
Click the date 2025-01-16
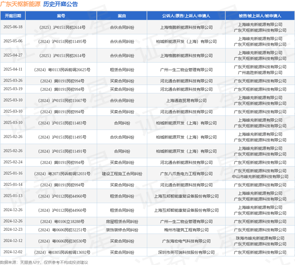(13, 173)
